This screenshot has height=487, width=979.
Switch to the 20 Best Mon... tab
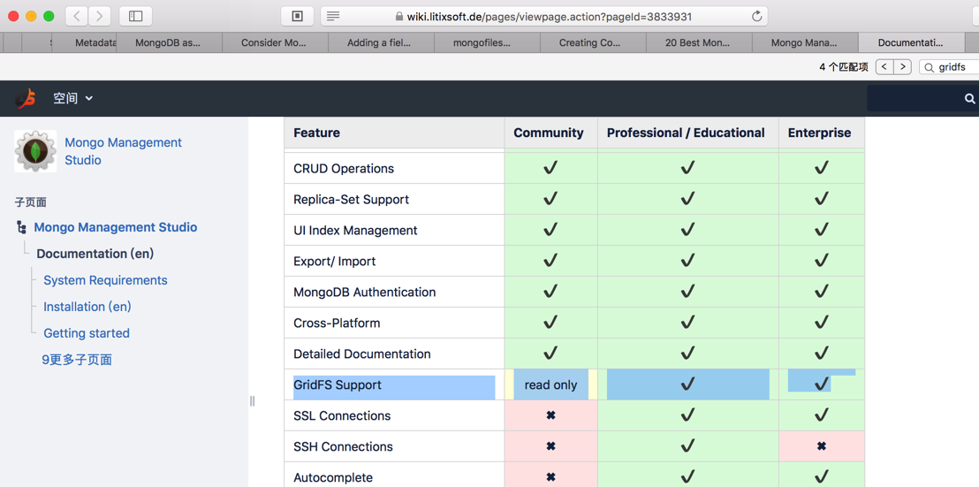(x=697, y=42)
